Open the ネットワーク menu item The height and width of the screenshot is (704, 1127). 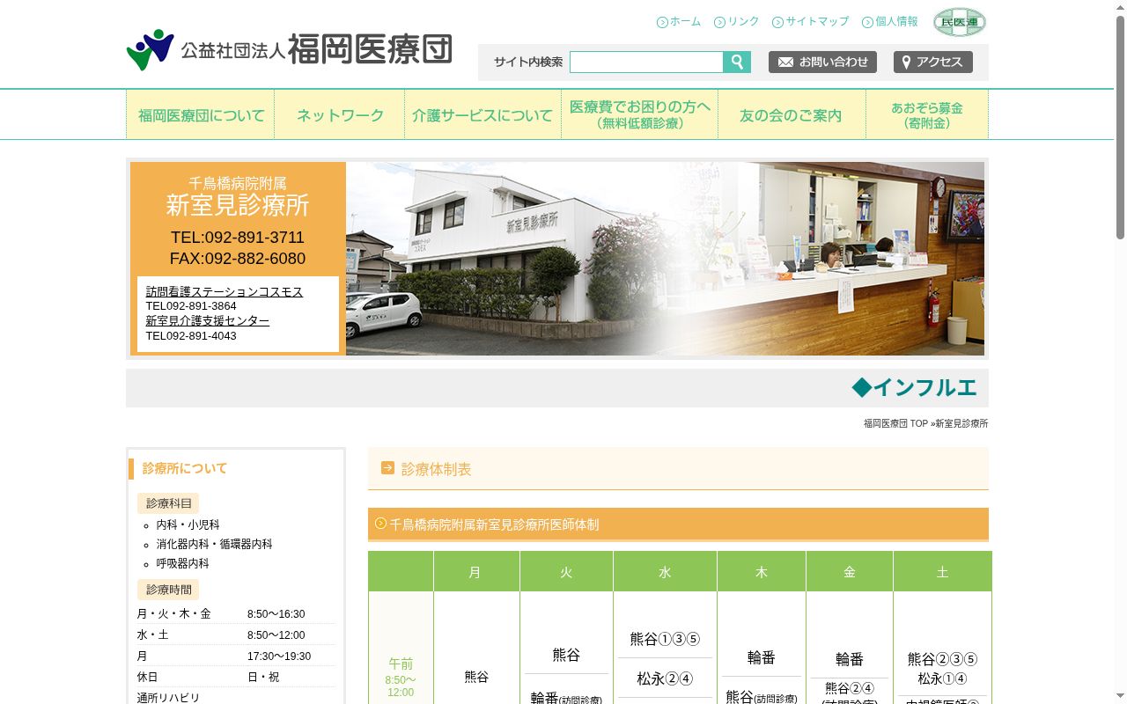tap(340, 114)
